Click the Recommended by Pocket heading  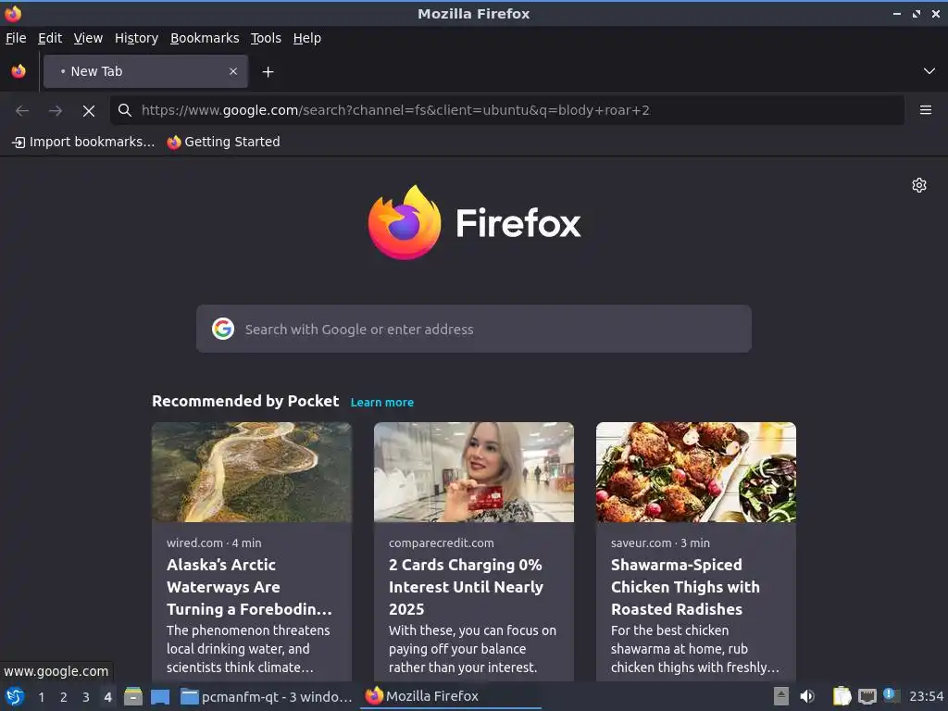pos(245,402)
